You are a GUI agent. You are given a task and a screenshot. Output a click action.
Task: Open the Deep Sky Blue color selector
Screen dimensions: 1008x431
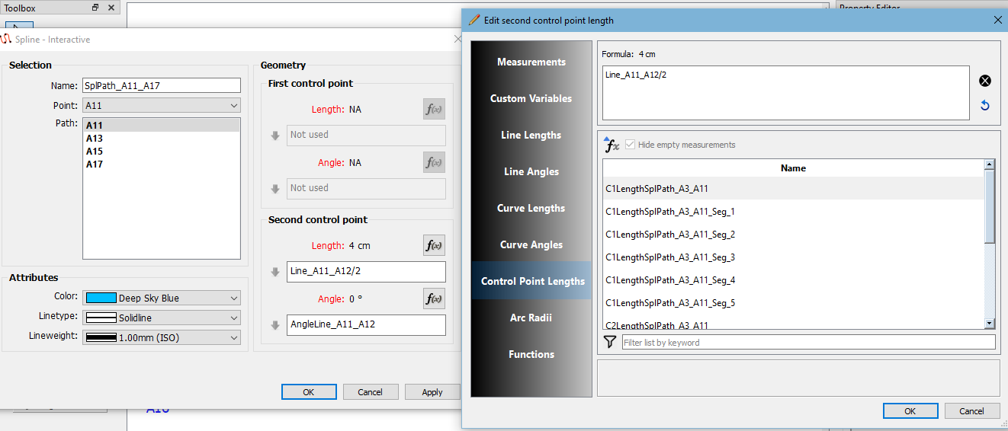[x=162, y=299]
